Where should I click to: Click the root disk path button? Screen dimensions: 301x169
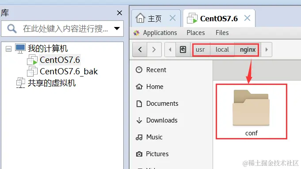183,50
